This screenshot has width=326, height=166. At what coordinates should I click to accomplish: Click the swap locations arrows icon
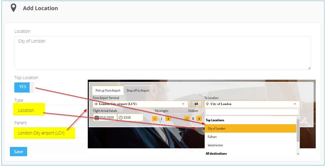tap(196, 104)
